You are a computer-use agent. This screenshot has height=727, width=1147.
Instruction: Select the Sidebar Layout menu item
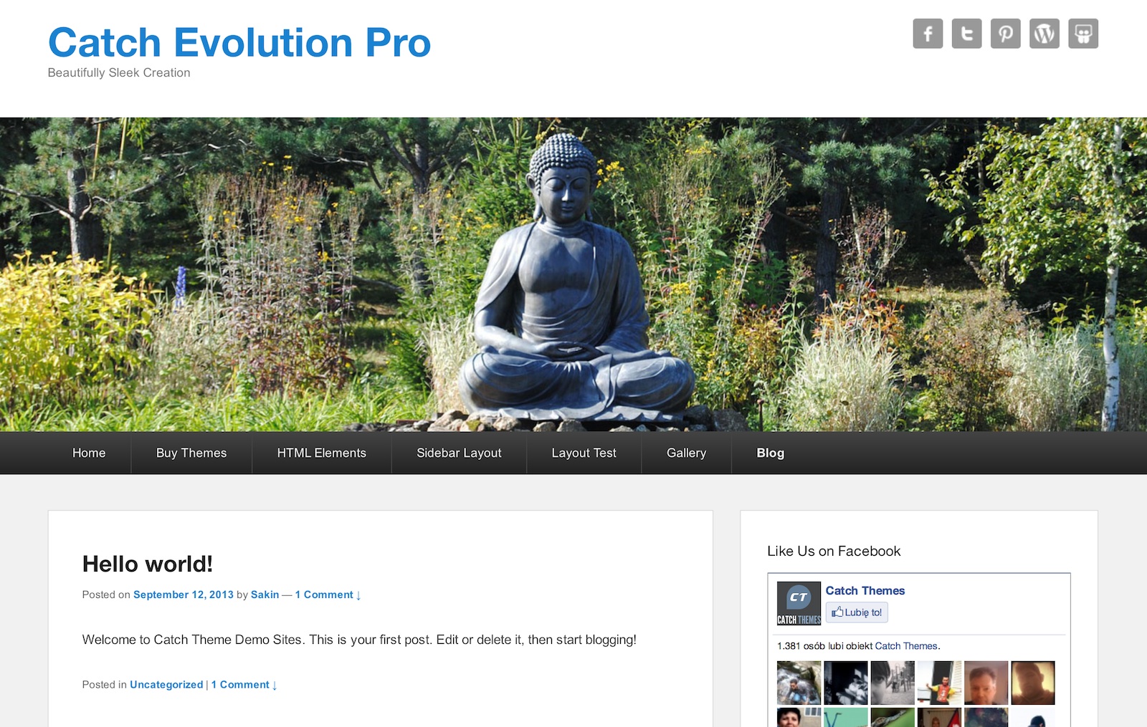tap(459, 453)
